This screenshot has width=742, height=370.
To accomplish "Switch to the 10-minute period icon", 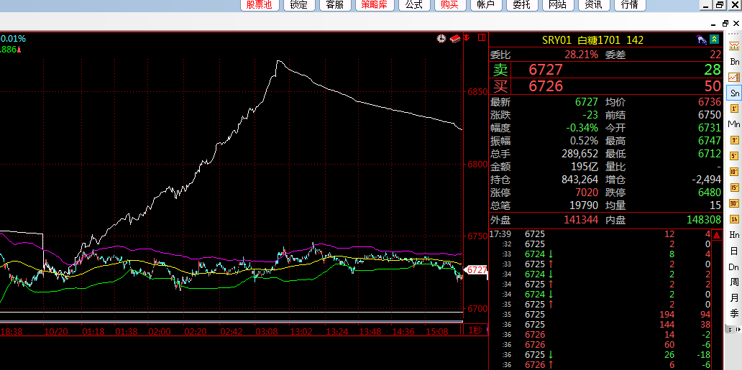I will click(x=734, y=172).
